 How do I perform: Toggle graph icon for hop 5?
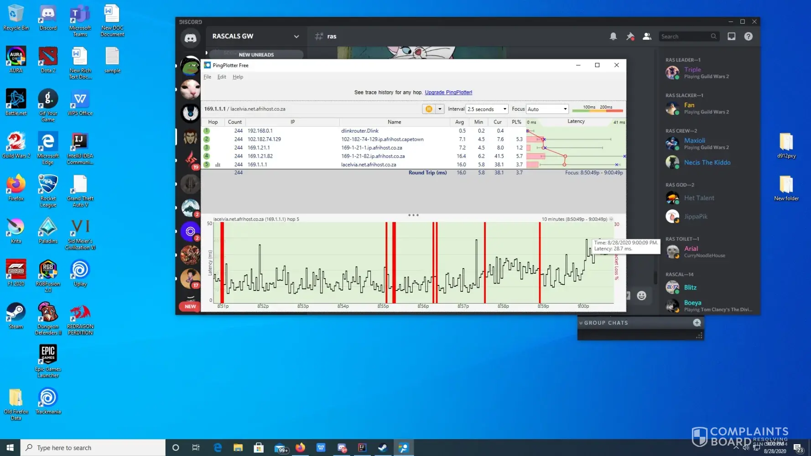click(x=218, y=165)
